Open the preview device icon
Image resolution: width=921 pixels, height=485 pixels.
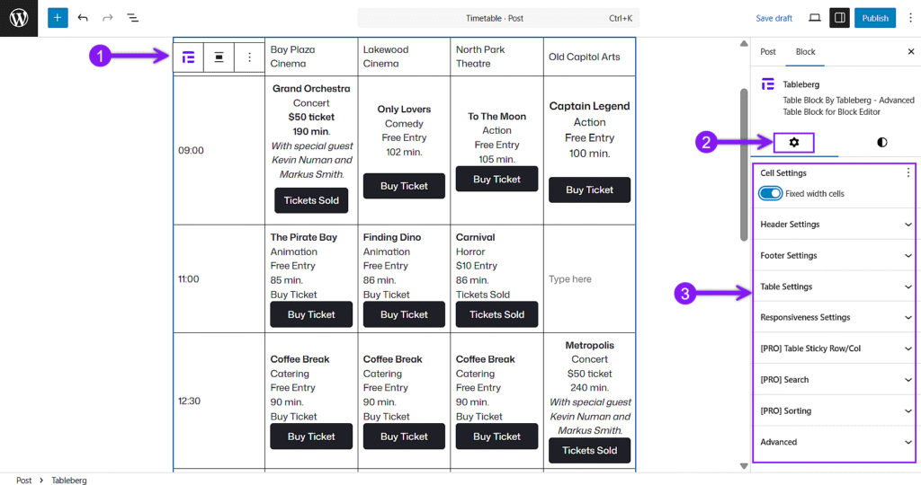[x=815, y=18]
